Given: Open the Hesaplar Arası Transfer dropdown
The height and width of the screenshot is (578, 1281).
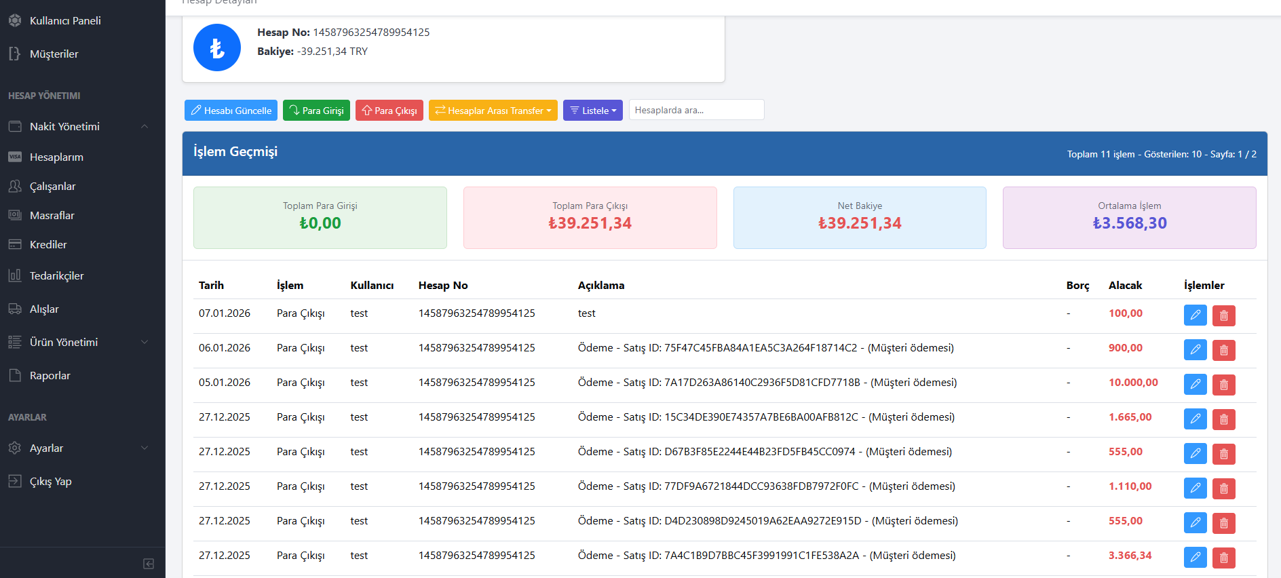Looking at the screenshot, I should click(493, 111).
